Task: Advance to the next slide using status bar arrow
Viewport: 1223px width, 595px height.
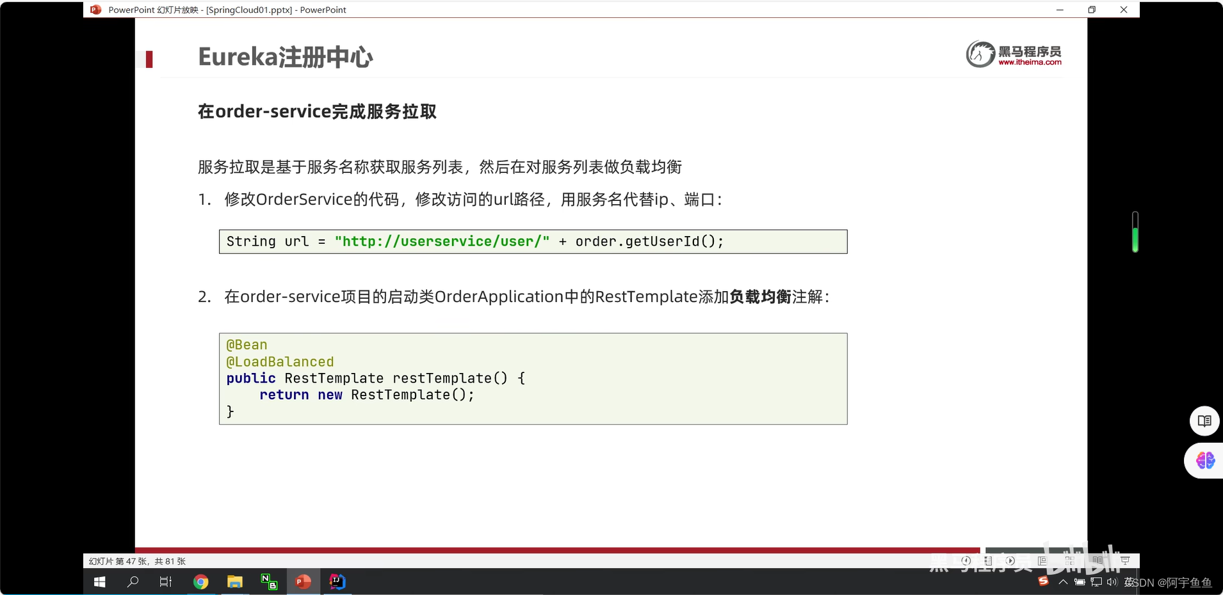Action: coord(1010,560)
